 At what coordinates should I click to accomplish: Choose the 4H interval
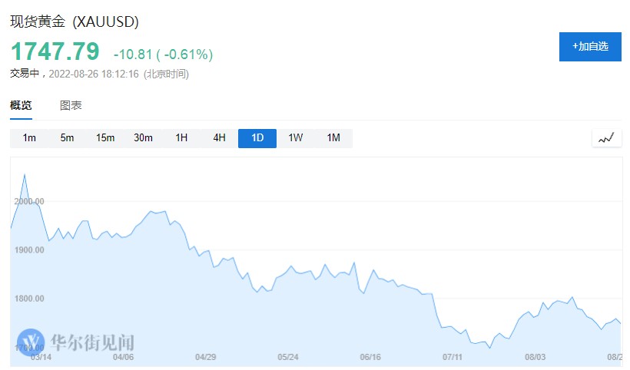[220, 138]
